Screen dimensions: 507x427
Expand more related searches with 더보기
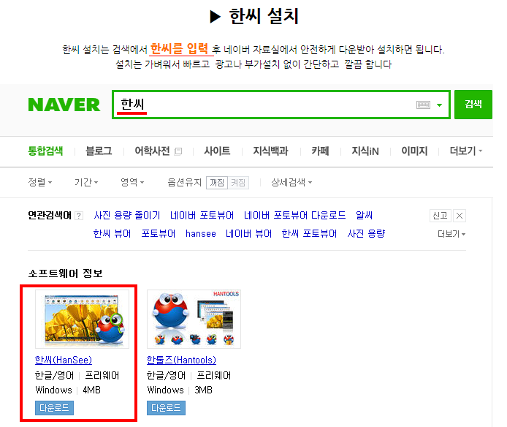[x=451, y=234]
